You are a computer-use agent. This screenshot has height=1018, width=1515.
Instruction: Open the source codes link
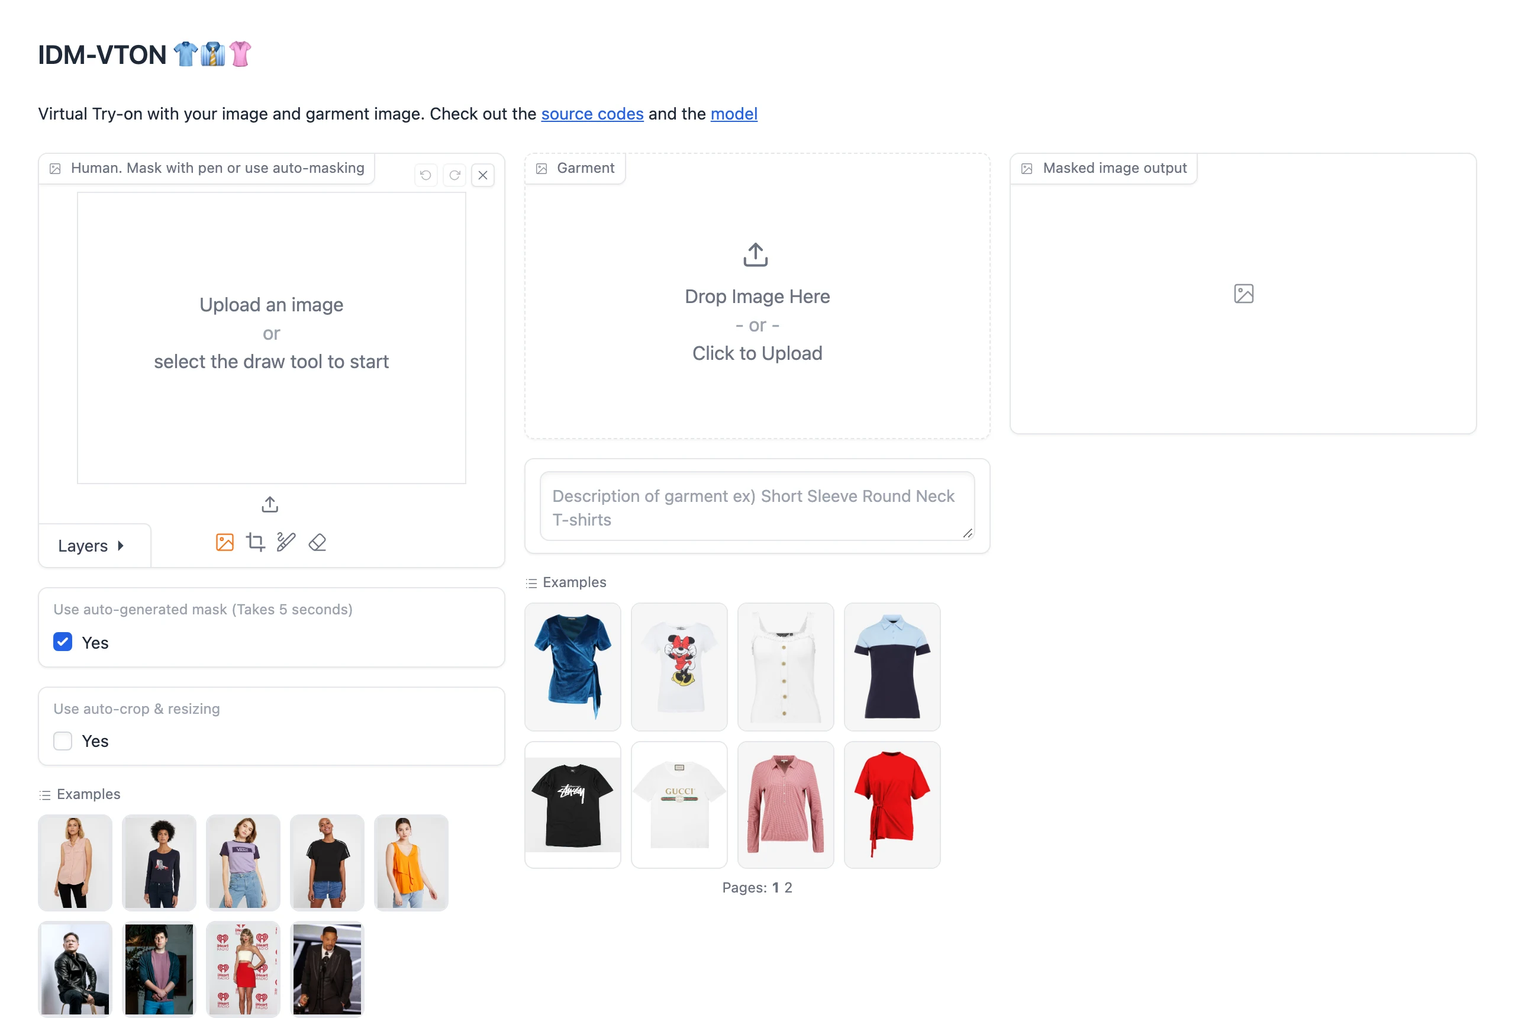point(592,114)
